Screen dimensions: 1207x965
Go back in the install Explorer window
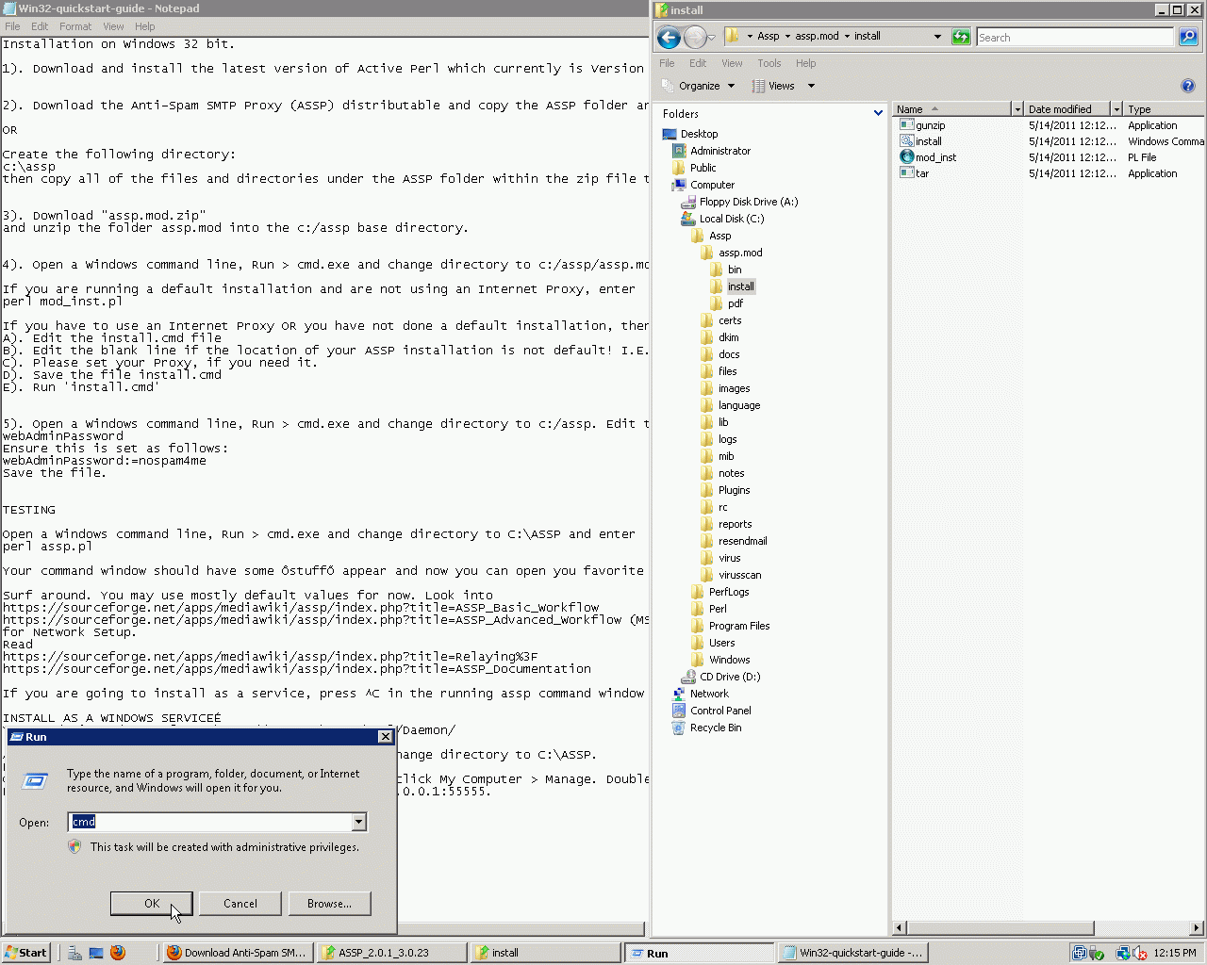click(669, 38)
